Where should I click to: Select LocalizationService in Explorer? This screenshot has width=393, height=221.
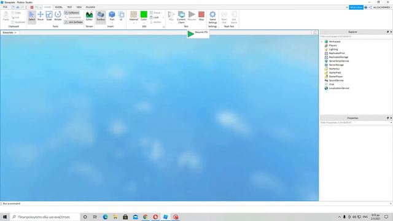(x=339, y=88)
